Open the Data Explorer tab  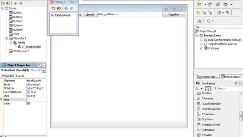[x=231, y=77]
